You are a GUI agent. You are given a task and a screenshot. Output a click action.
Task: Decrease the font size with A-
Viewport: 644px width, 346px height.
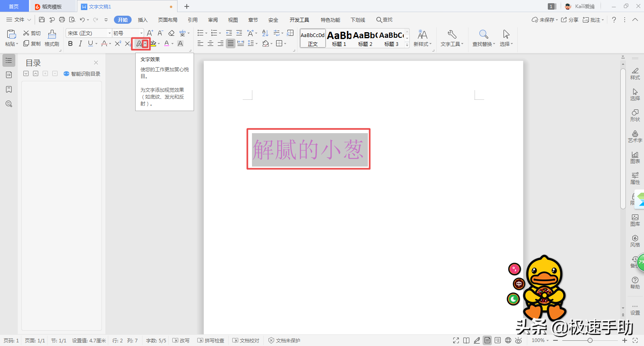(x=160, y=33)
